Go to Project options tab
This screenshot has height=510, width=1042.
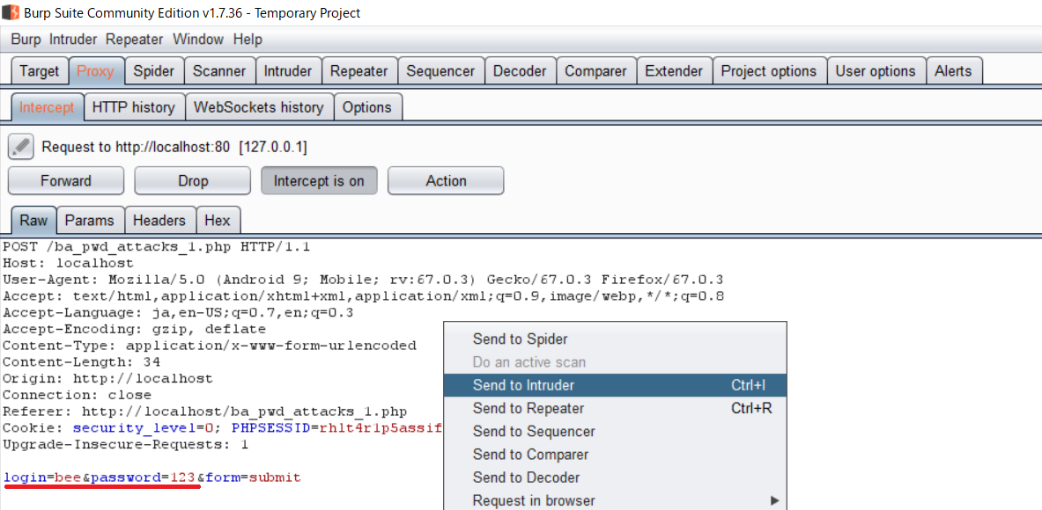coord(769,71)
